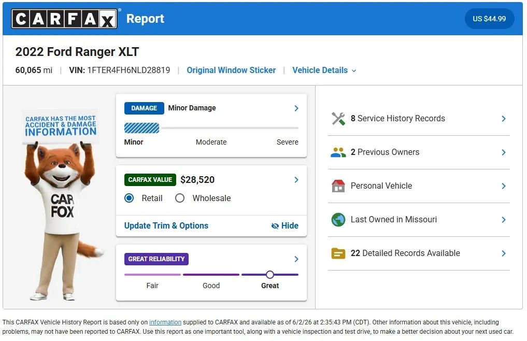Expand Detailed Records Available chevron

point(504,253)
